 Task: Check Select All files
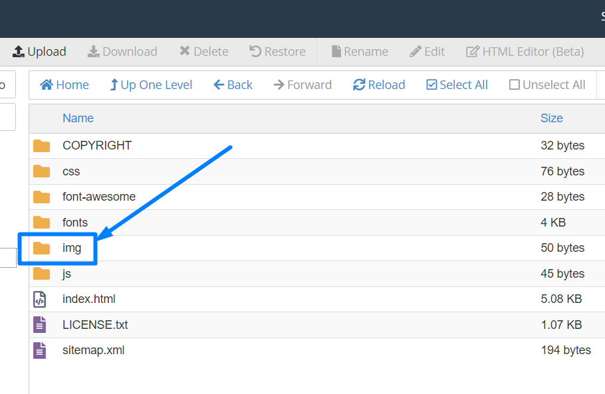(x=457, y=85)
